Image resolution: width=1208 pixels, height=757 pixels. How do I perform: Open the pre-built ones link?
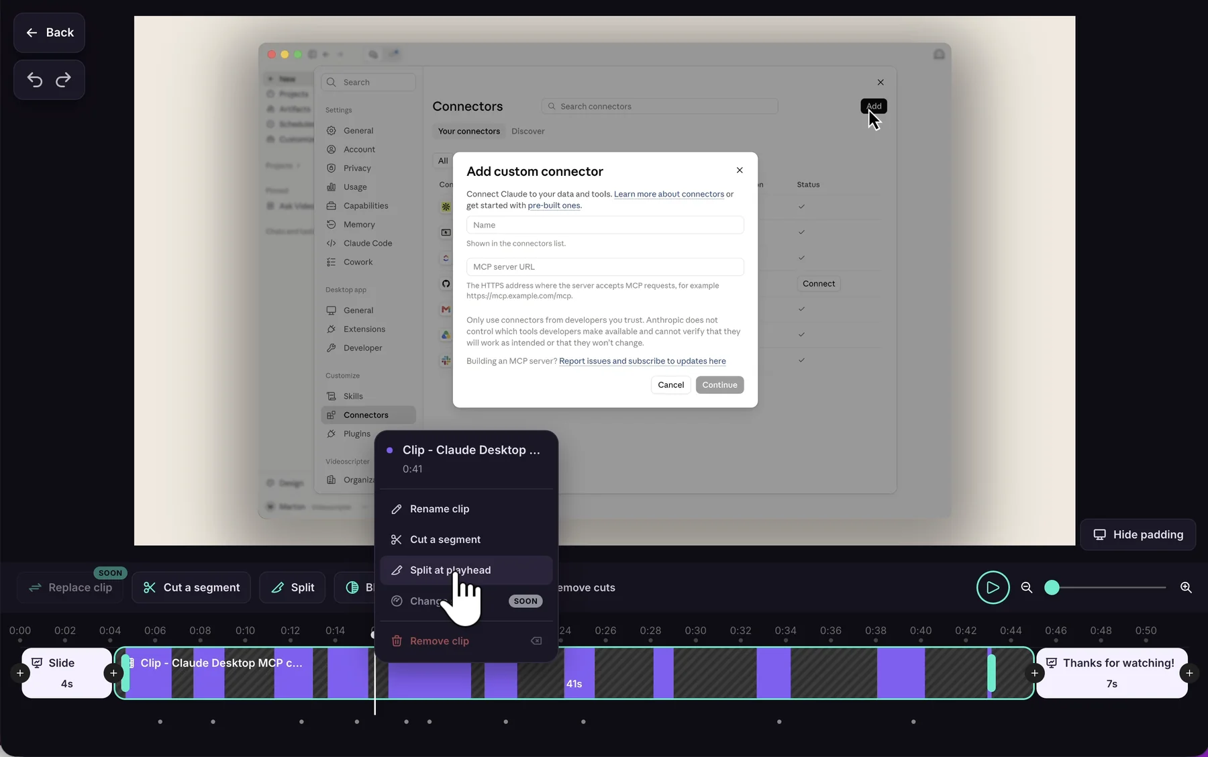[x=554, y=205]
